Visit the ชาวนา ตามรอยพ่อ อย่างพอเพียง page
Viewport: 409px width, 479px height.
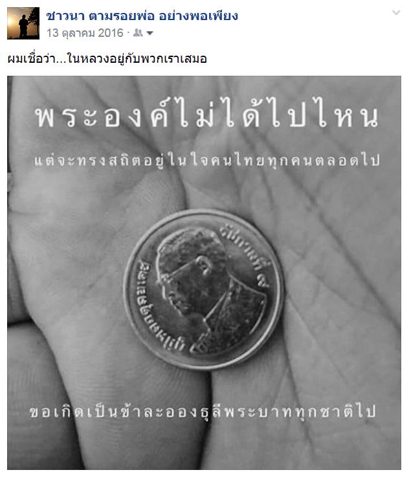[142, 16]
